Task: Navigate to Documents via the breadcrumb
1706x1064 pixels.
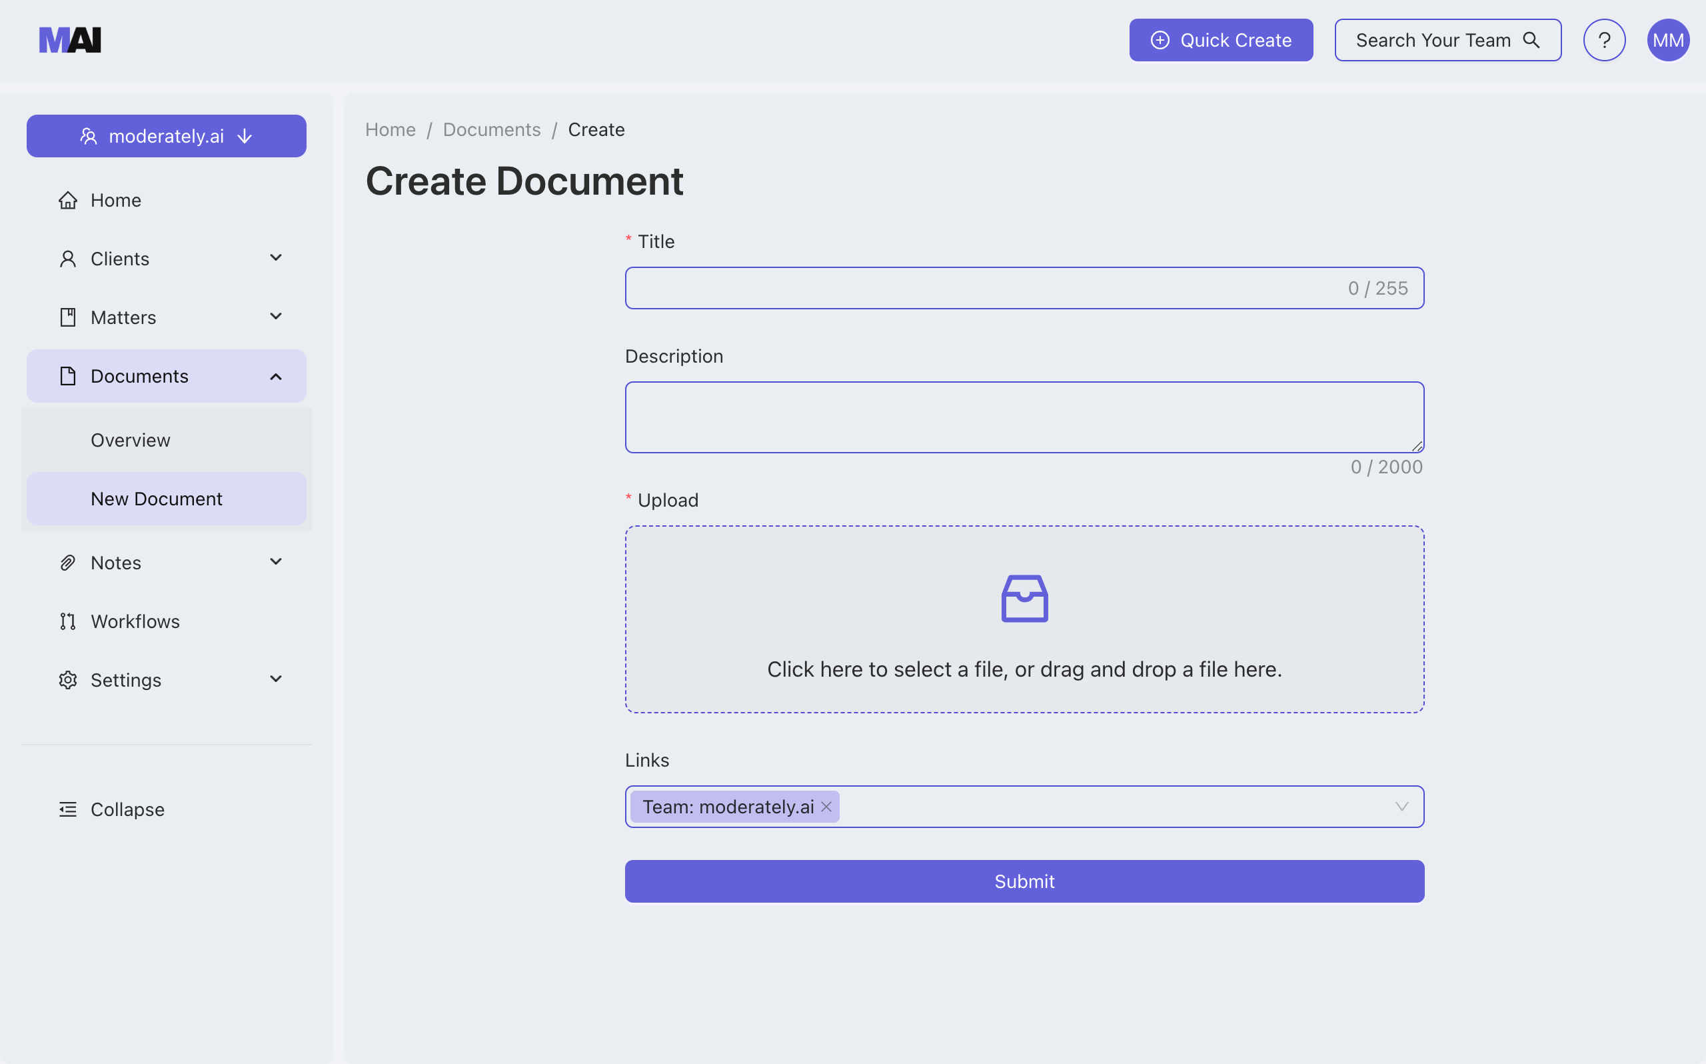Action: point(491,129)
